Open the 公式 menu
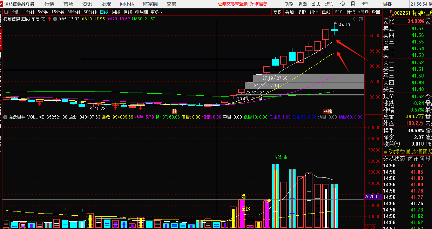 316,4
